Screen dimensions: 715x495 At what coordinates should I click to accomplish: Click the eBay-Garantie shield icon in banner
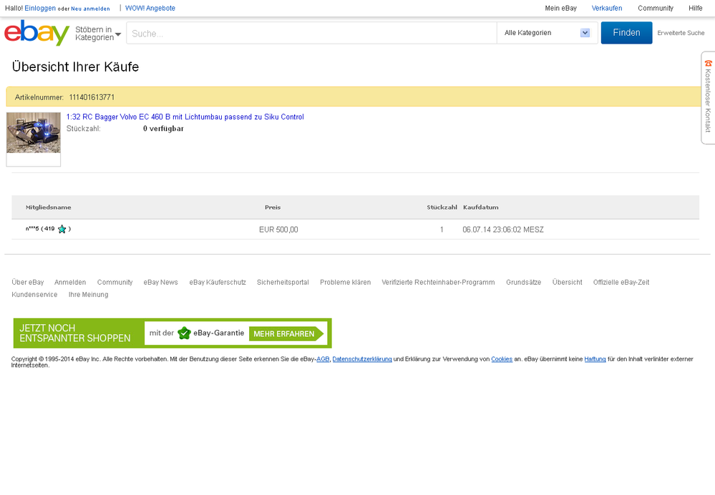tap(185, 333)
